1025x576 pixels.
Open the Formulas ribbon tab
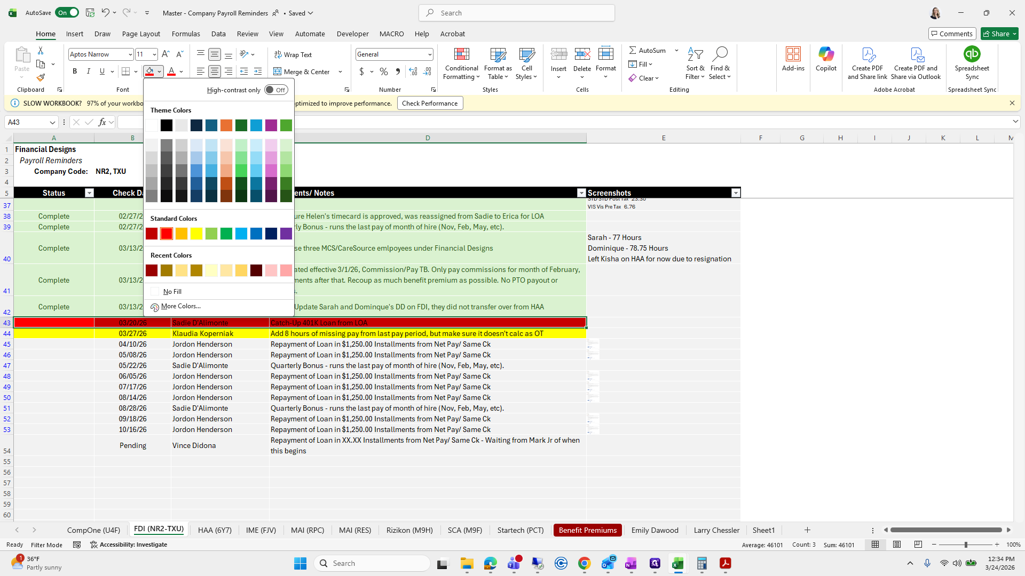186,34
